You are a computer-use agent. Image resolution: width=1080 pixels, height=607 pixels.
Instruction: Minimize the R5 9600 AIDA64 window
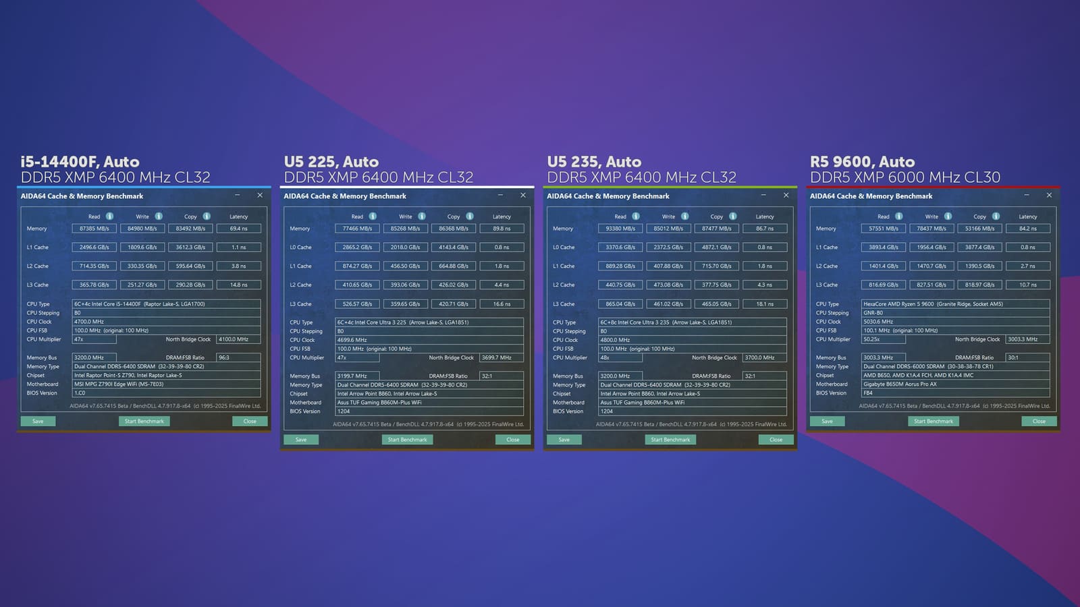pyautogui.click(x=1027, y=196)
